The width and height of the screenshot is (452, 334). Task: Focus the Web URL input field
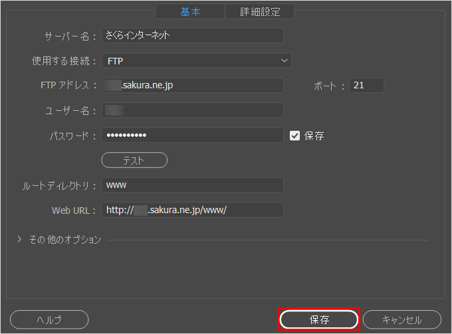(192, 210)
